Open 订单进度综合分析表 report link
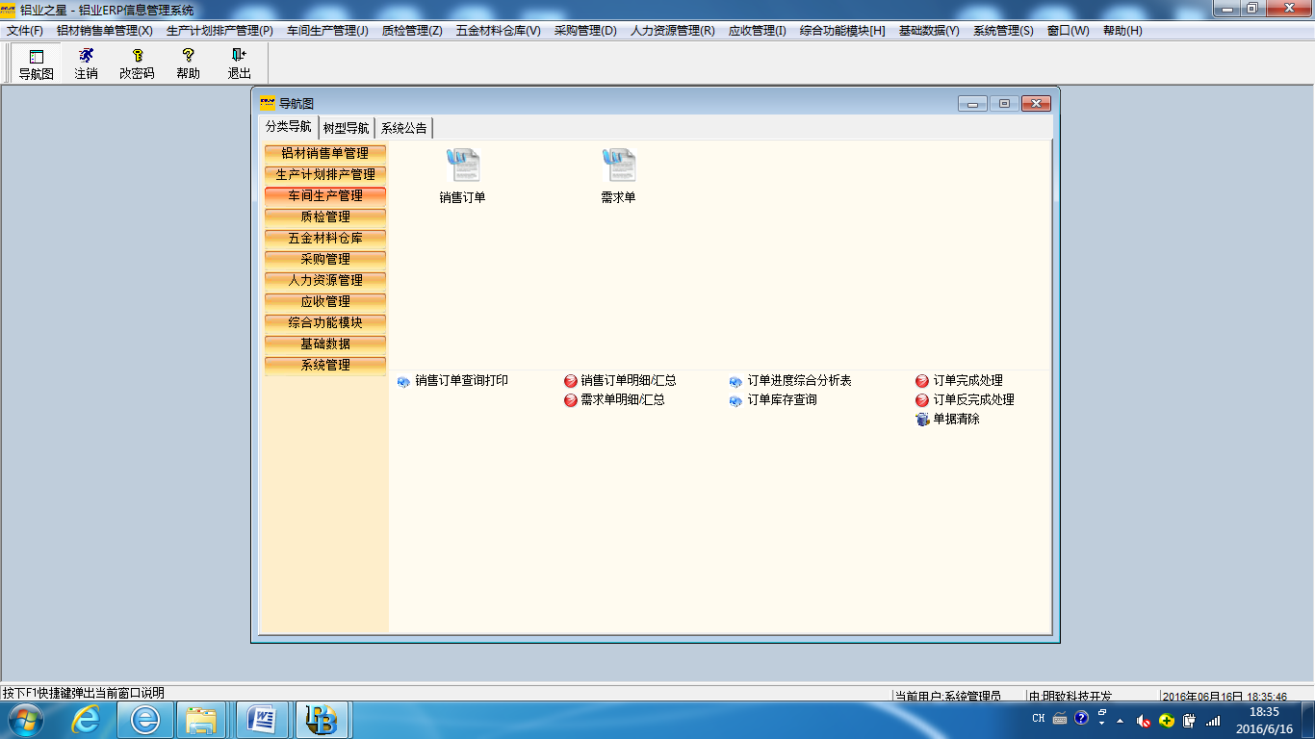This screenshot has height=739, width=1315. 799,381
